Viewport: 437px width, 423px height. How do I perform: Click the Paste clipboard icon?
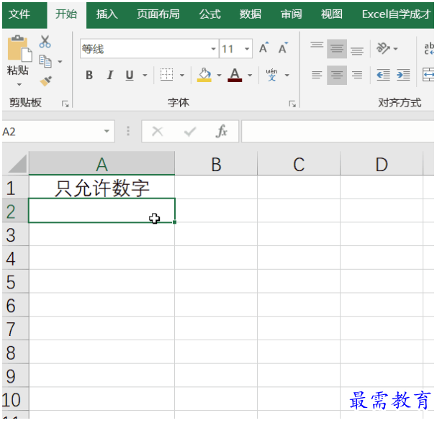coord(19,48)
